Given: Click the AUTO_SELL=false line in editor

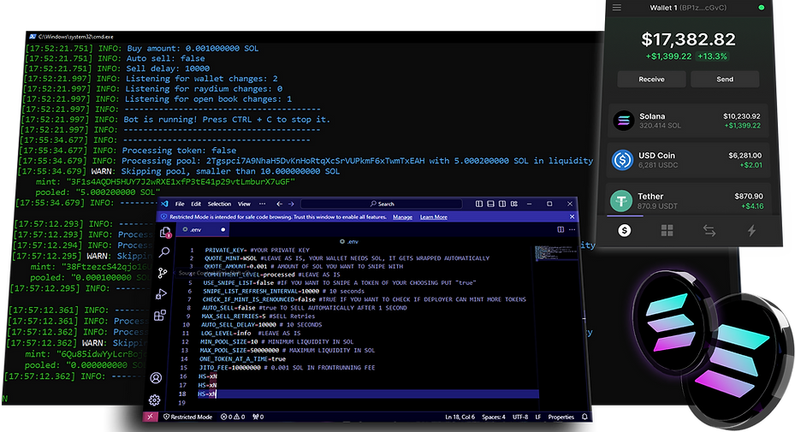Looking at the screenshot, I should point(304,308).
